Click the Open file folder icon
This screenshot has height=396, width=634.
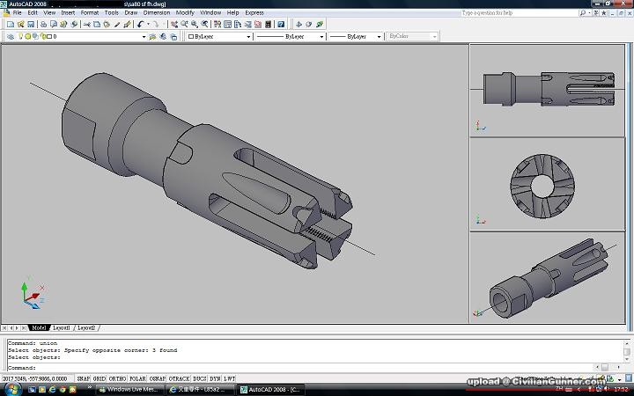coord(18,25)
